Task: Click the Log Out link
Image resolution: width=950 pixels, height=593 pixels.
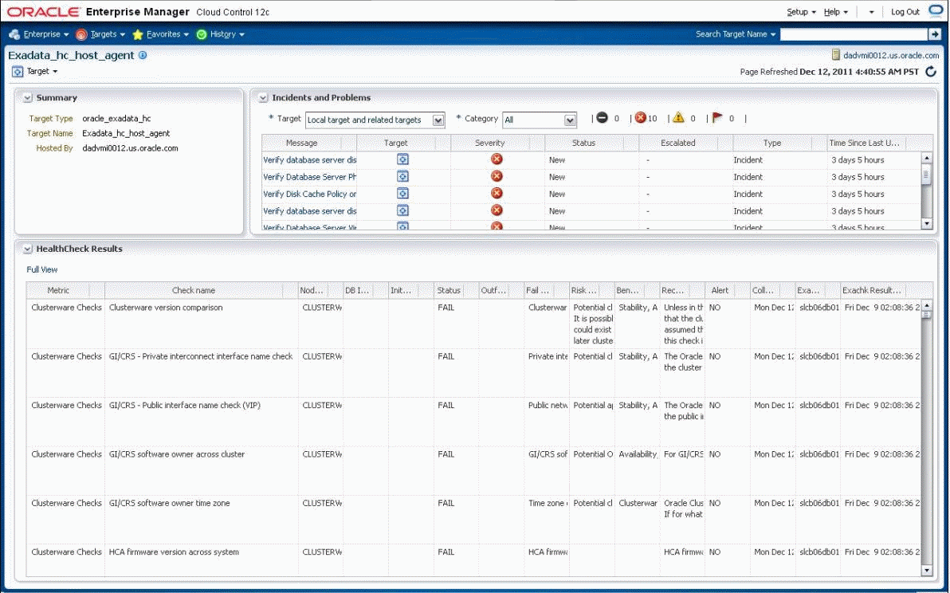Action: coord(905,12)
